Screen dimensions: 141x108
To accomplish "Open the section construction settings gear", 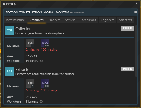I will pyautogui.click(x=136, y=12).
